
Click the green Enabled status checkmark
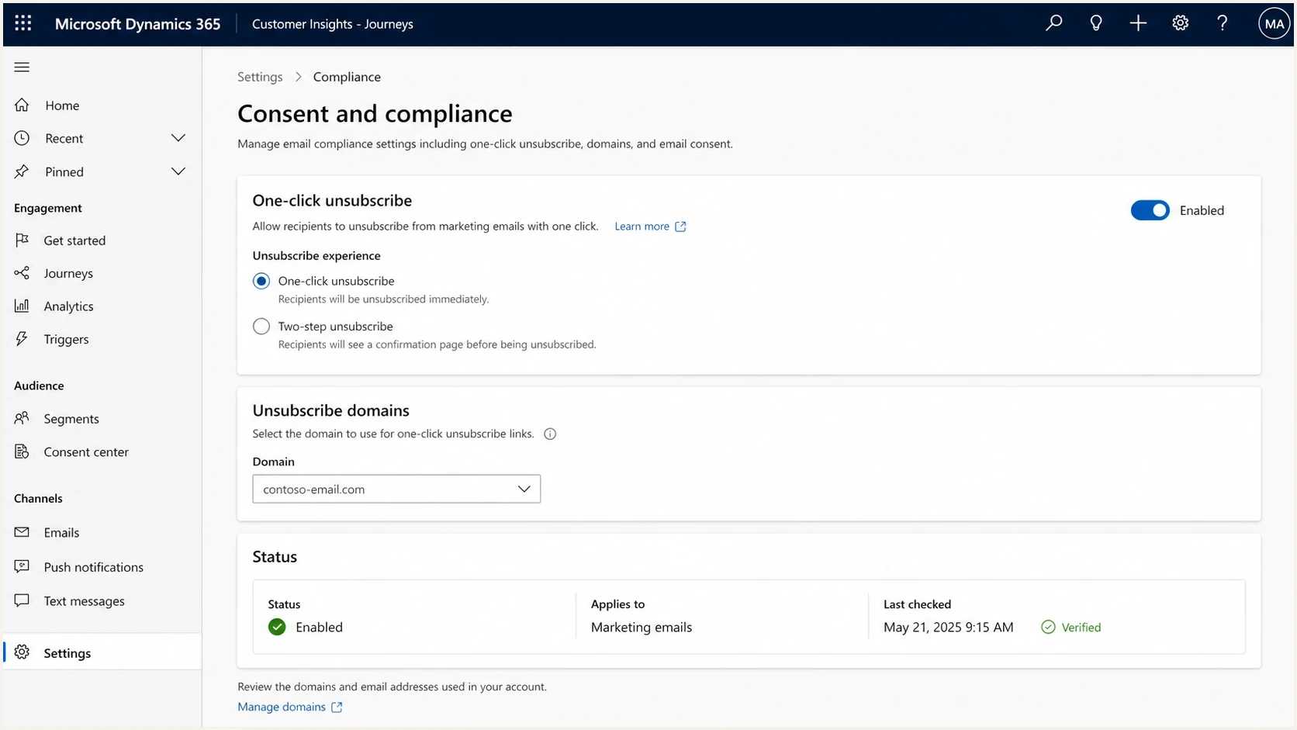point(277,627)
